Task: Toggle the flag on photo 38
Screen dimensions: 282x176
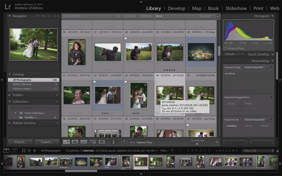Action: (x=126, y=39)
